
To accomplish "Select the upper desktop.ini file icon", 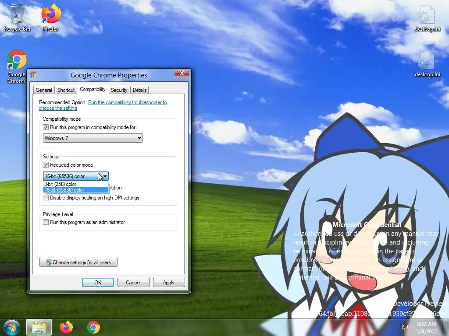I will point(427,17).
